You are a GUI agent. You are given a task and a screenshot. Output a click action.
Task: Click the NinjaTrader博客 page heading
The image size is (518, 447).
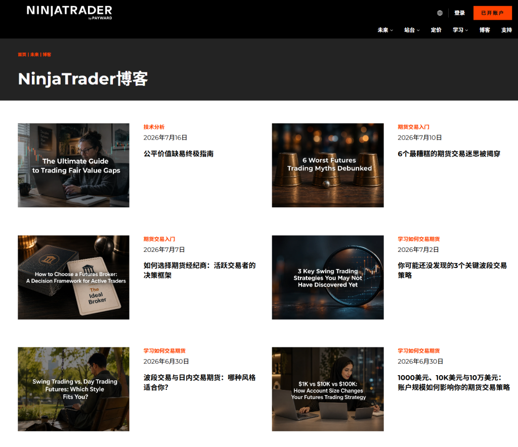(x=82, y=79)
